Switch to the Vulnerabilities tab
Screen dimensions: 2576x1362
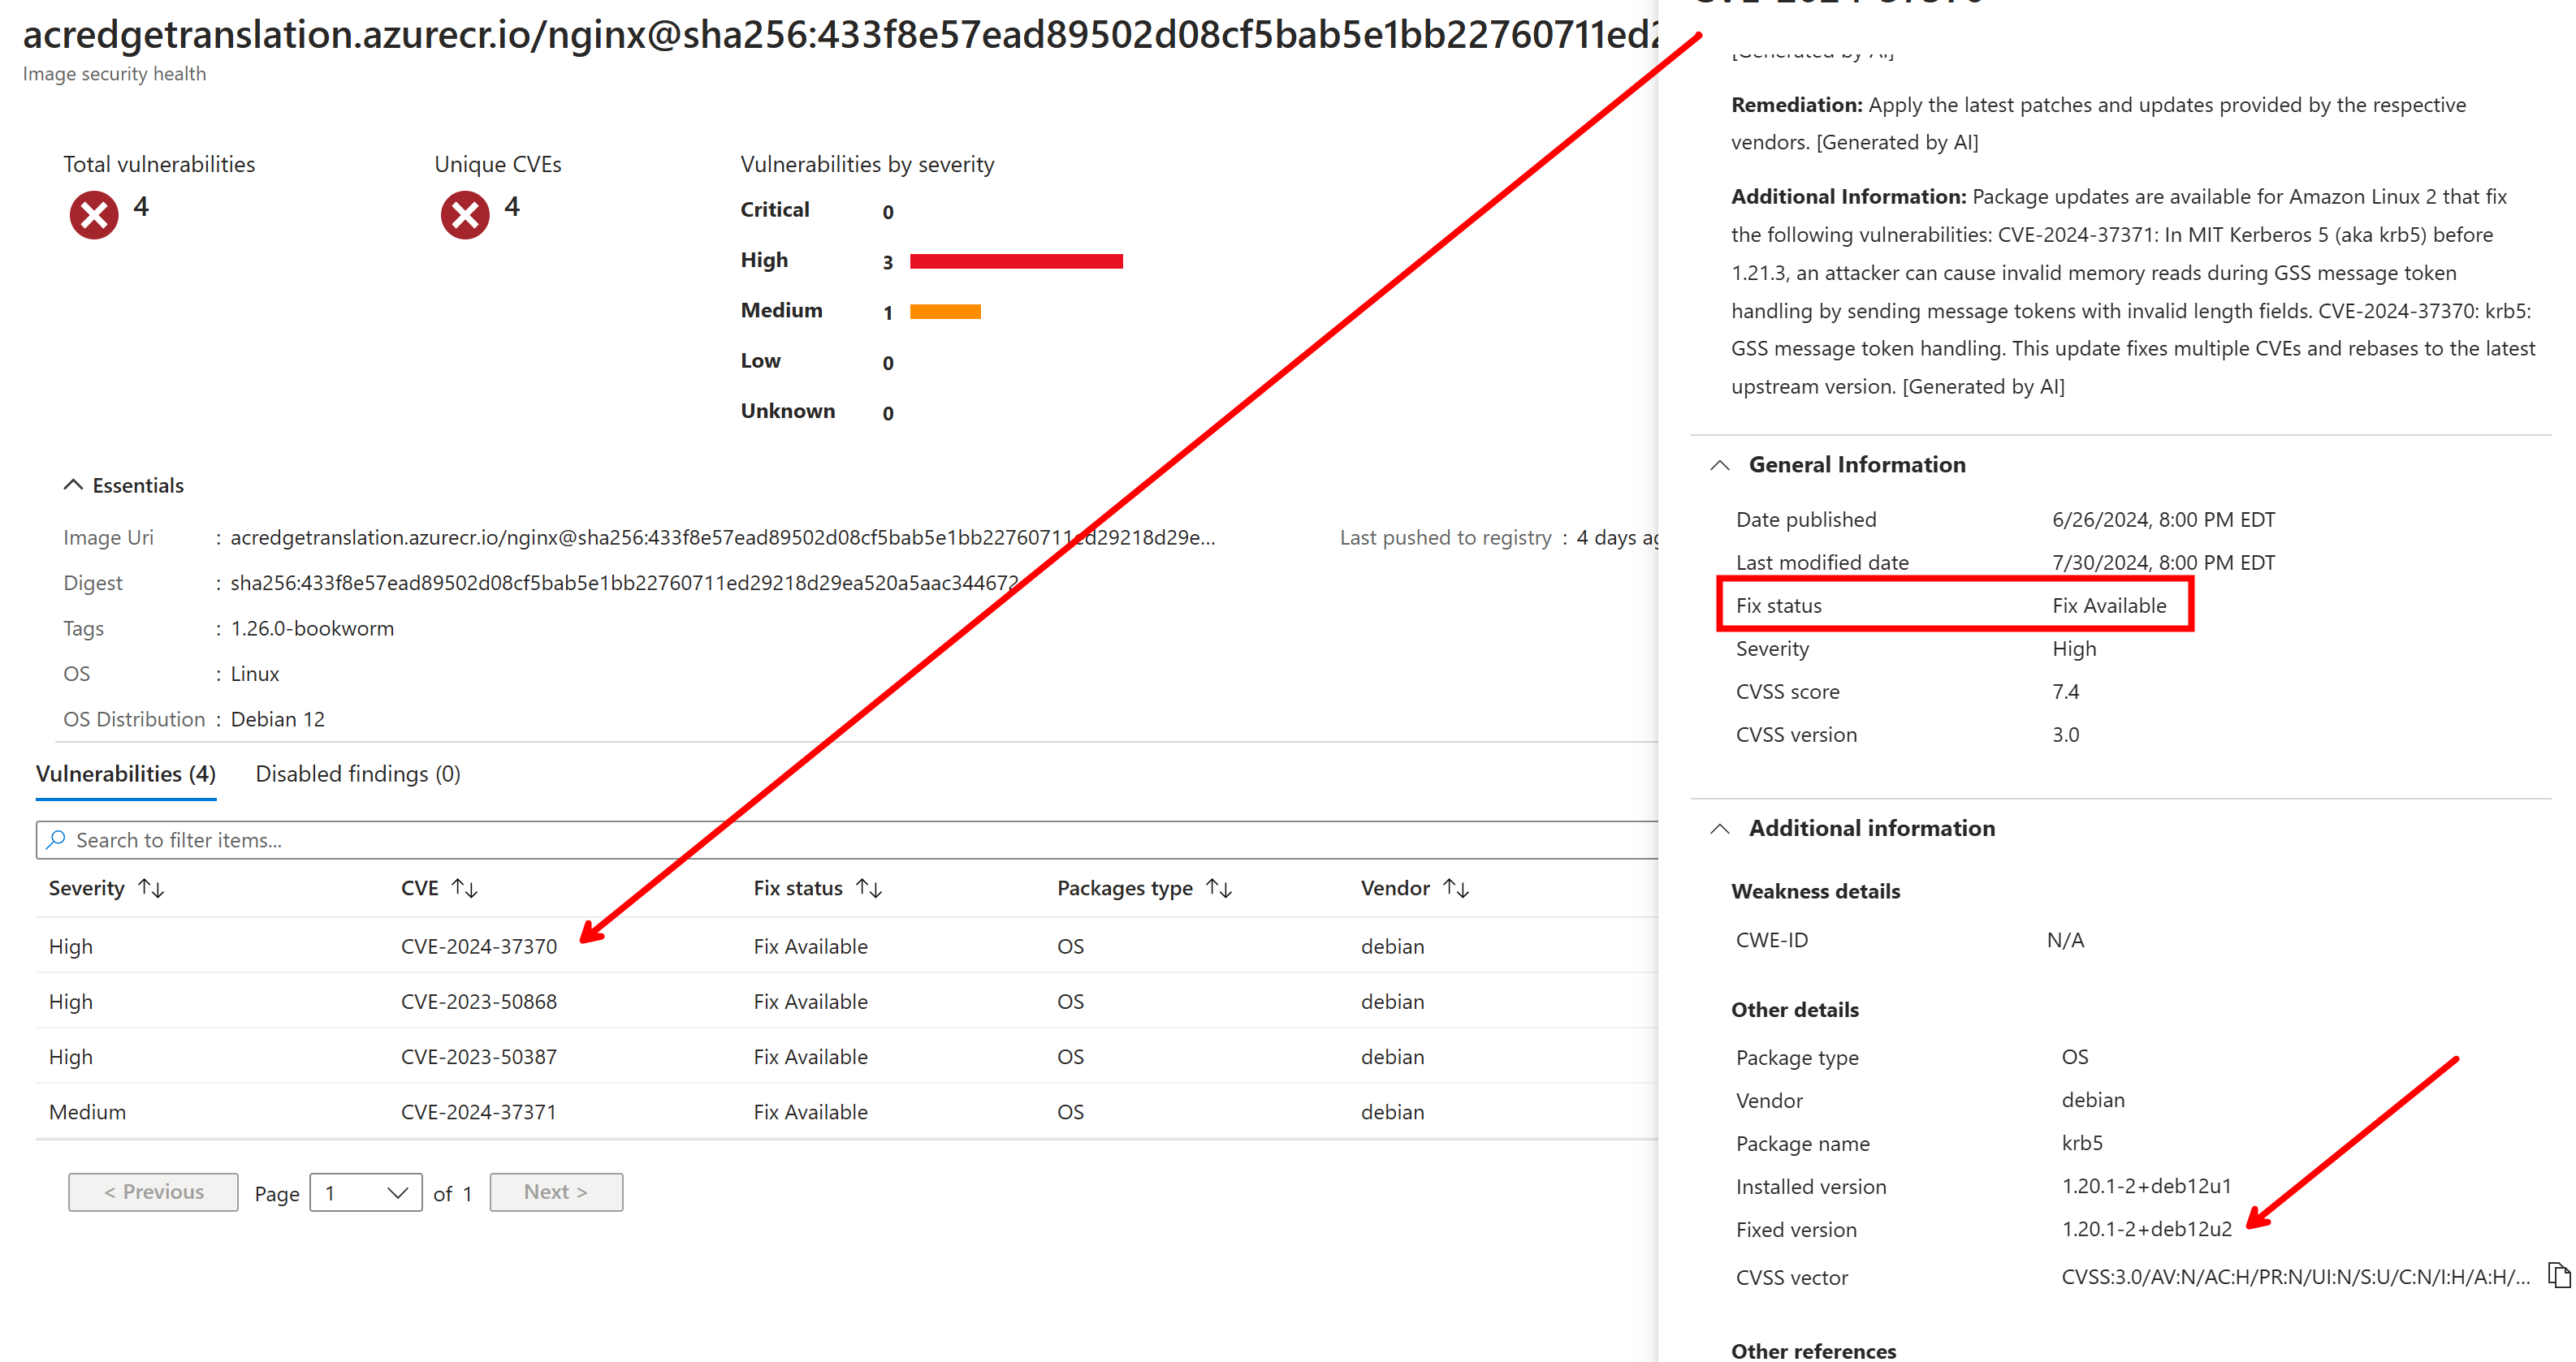click(x=125, y=774)
